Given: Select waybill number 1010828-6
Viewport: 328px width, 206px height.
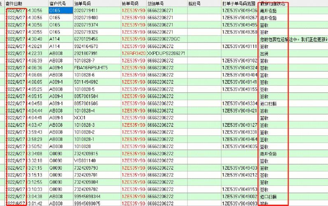Looking at the screenshot, I should coord(84,75).
